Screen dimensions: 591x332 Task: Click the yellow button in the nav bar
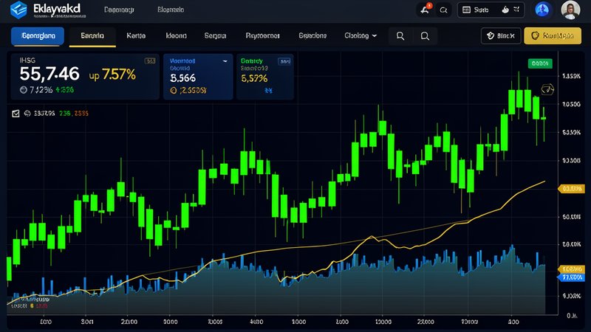point(553,35)
